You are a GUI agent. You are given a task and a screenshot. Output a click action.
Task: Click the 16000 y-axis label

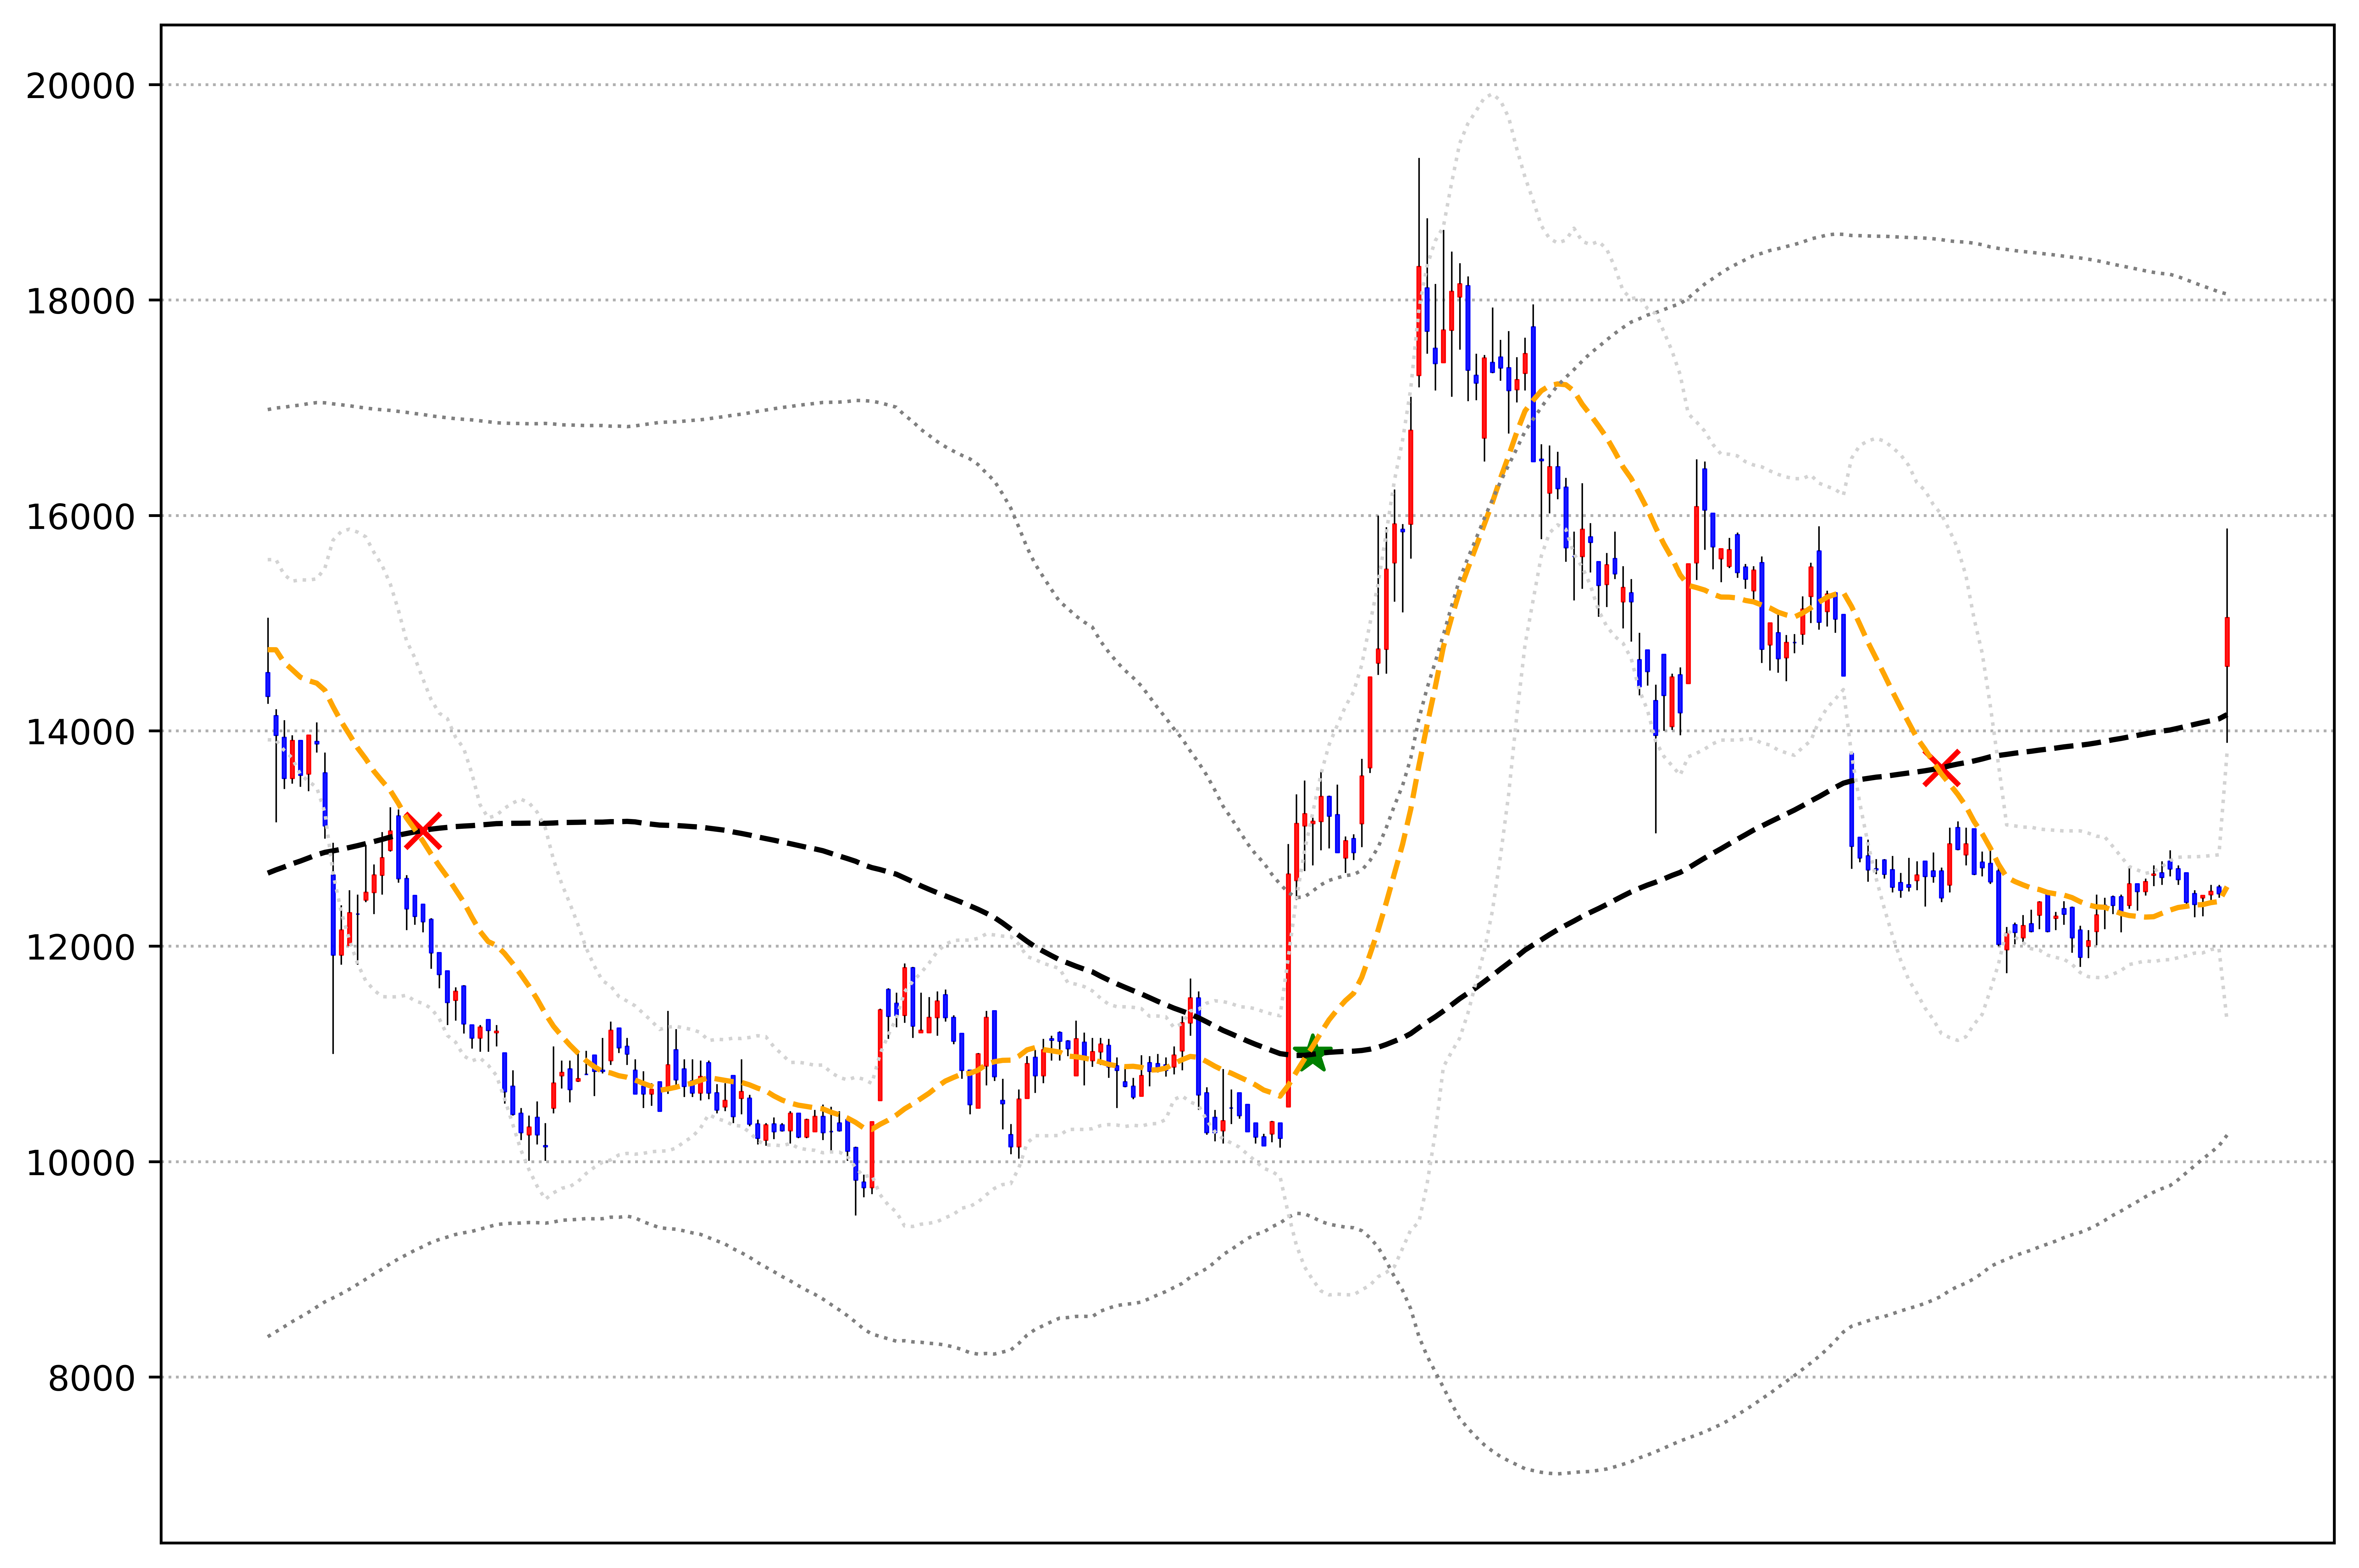coord(80,517)
